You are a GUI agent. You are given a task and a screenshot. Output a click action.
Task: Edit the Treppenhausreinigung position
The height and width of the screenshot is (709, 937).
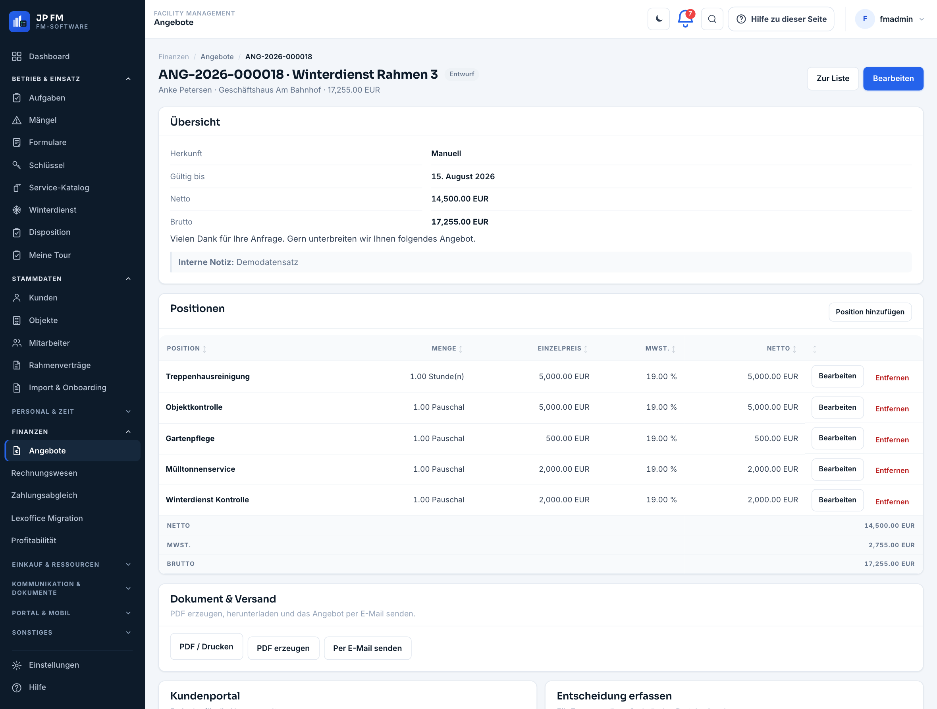click(x=837, y=376)
